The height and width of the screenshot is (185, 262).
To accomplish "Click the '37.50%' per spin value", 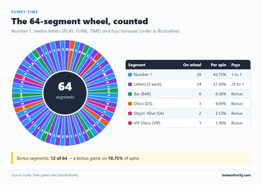I will coord(220,84).
